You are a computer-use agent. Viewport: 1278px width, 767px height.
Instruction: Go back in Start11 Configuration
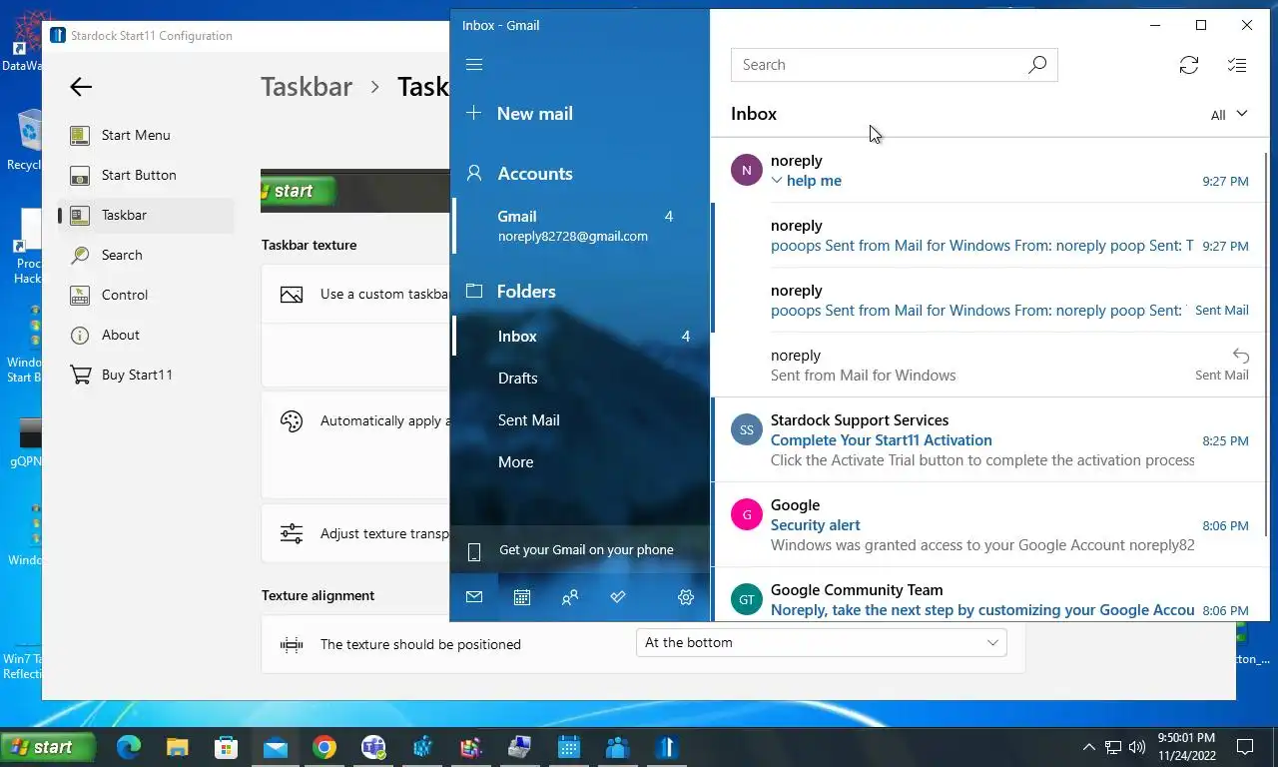click(81, 87)
